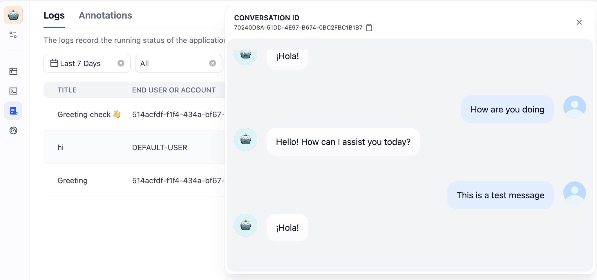The height and width of the screenshot is (280, 597).
Task: Open the hi log entry
Action: 61,148
